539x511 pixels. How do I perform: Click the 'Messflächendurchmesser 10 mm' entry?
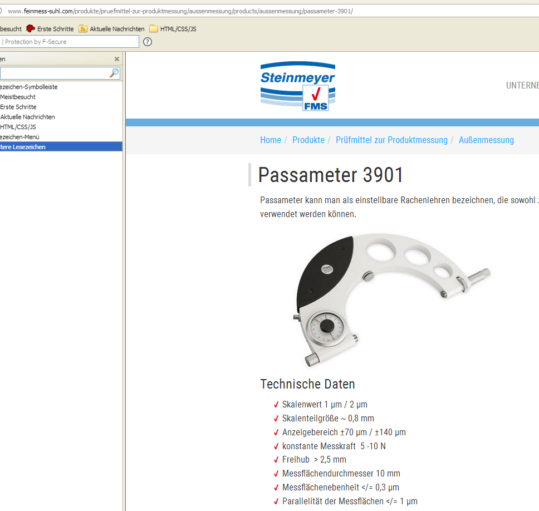(x=341, y=474)
